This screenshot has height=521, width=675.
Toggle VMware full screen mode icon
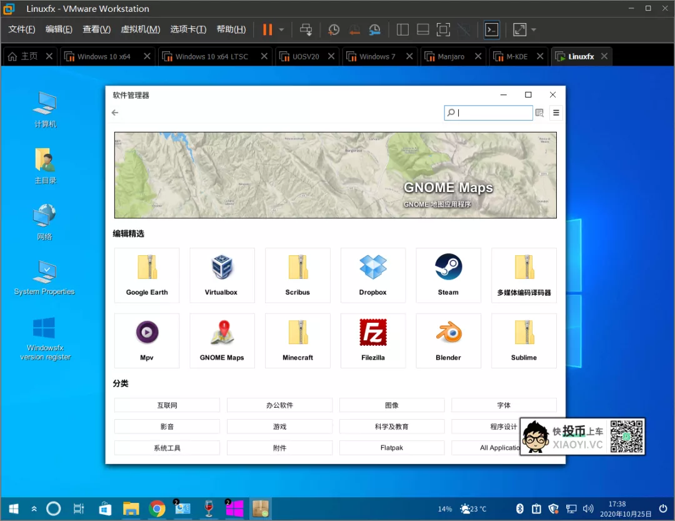click(x=443, y=29)
